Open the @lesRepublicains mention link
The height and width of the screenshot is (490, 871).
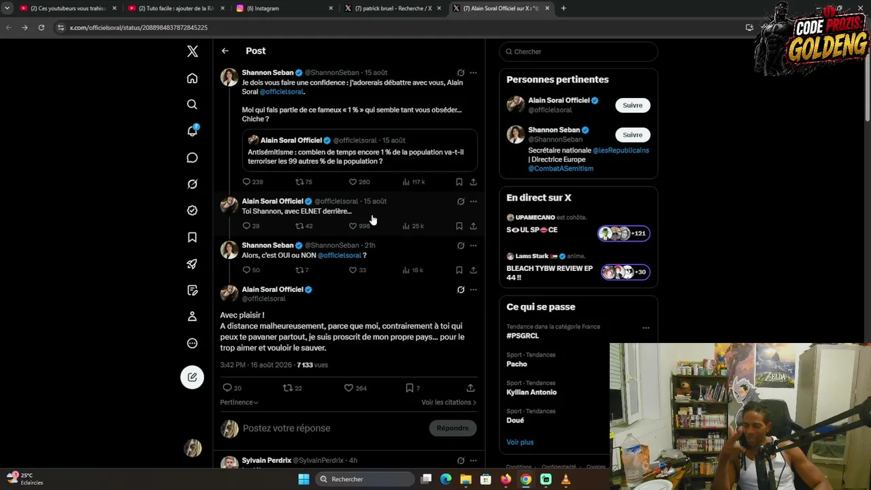(621, 150)
